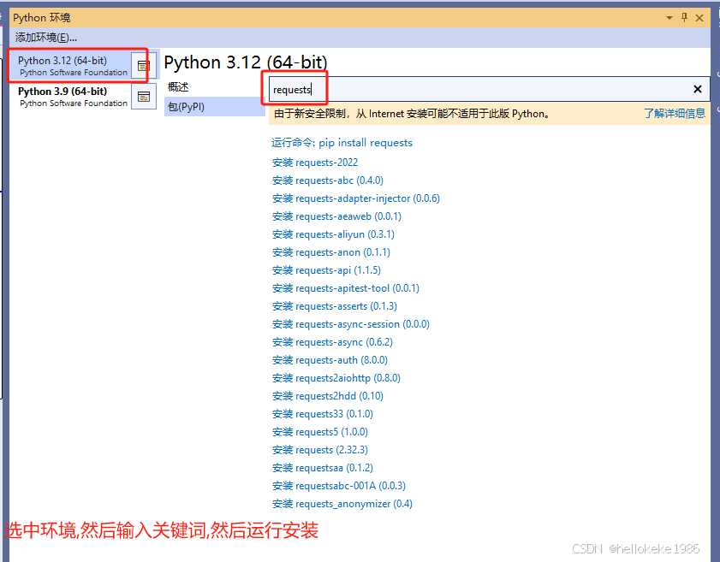The width and height of the screenshot is (720, 562).
Task: Run command pip install requests
Action: [342, 143]
